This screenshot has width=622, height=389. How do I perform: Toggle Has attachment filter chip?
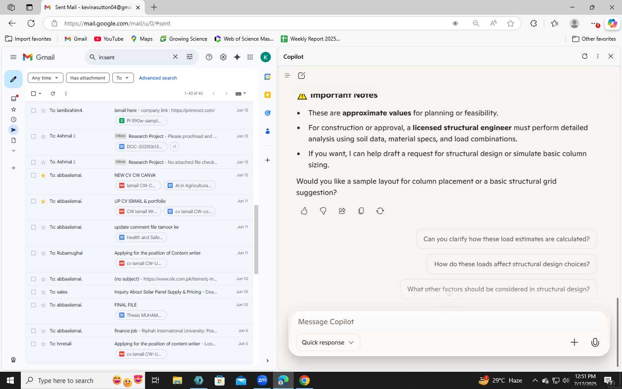pos(88,78)
